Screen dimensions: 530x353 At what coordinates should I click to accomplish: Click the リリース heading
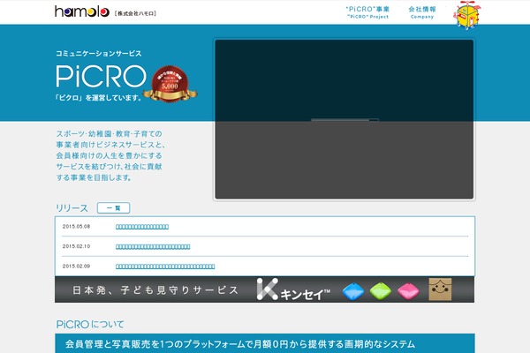(72, 208)
